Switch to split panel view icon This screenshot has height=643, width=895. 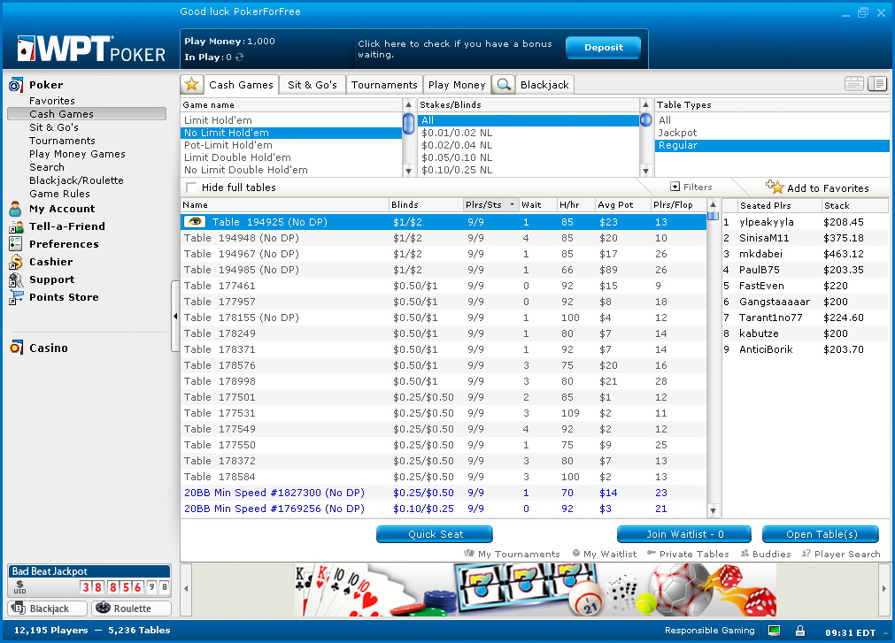877,84
